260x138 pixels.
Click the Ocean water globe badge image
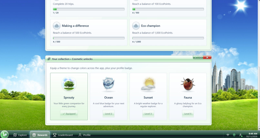coord(108,83)
